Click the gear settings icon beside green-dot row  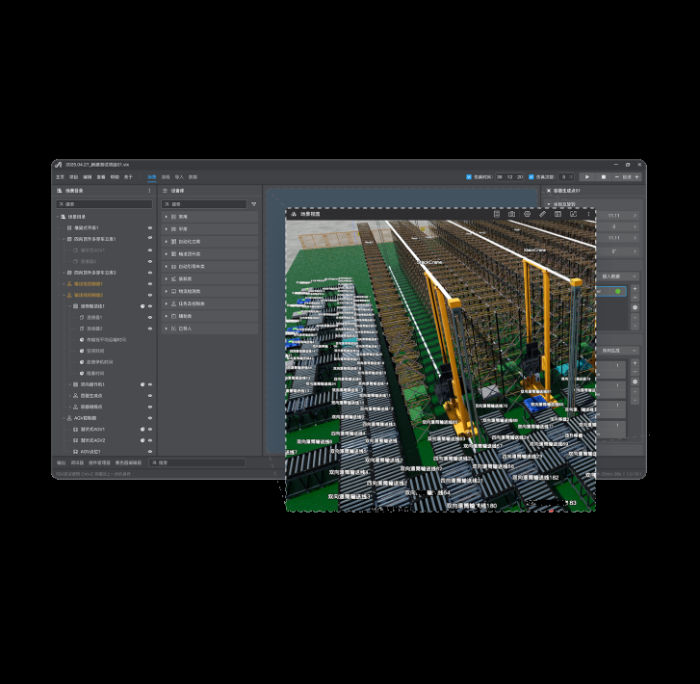(635, 308)
